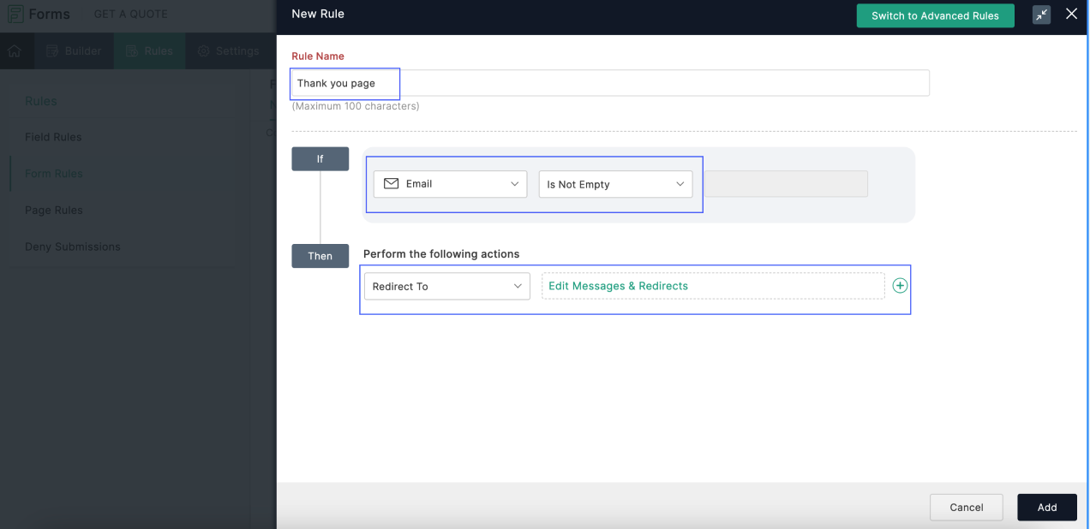Select Deny Submissions in the sidebar

72,247
